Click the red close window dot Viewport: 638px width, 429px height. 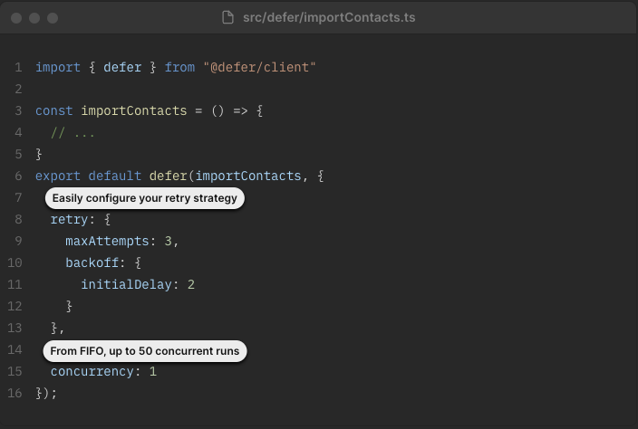coord(16,18)
